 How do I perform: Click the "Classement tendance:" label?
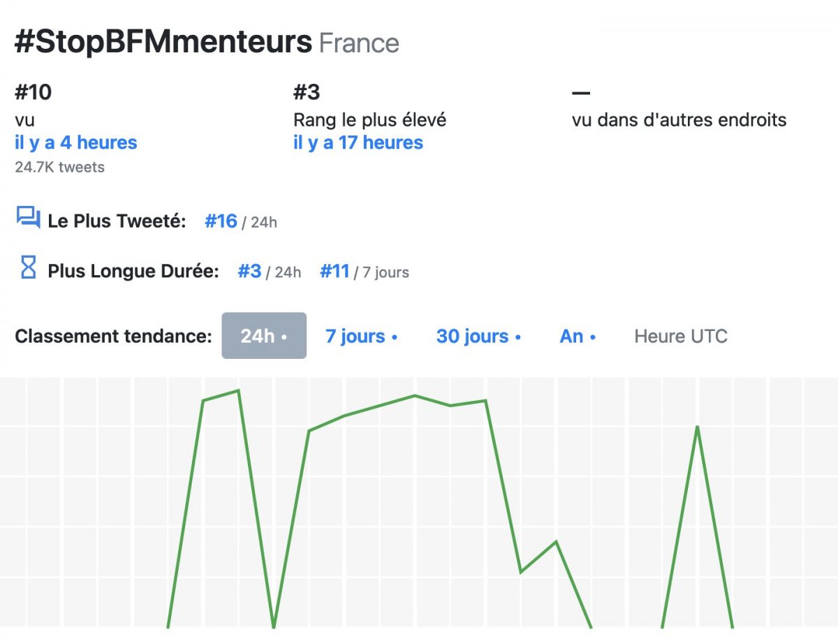[x=113, y=336]
